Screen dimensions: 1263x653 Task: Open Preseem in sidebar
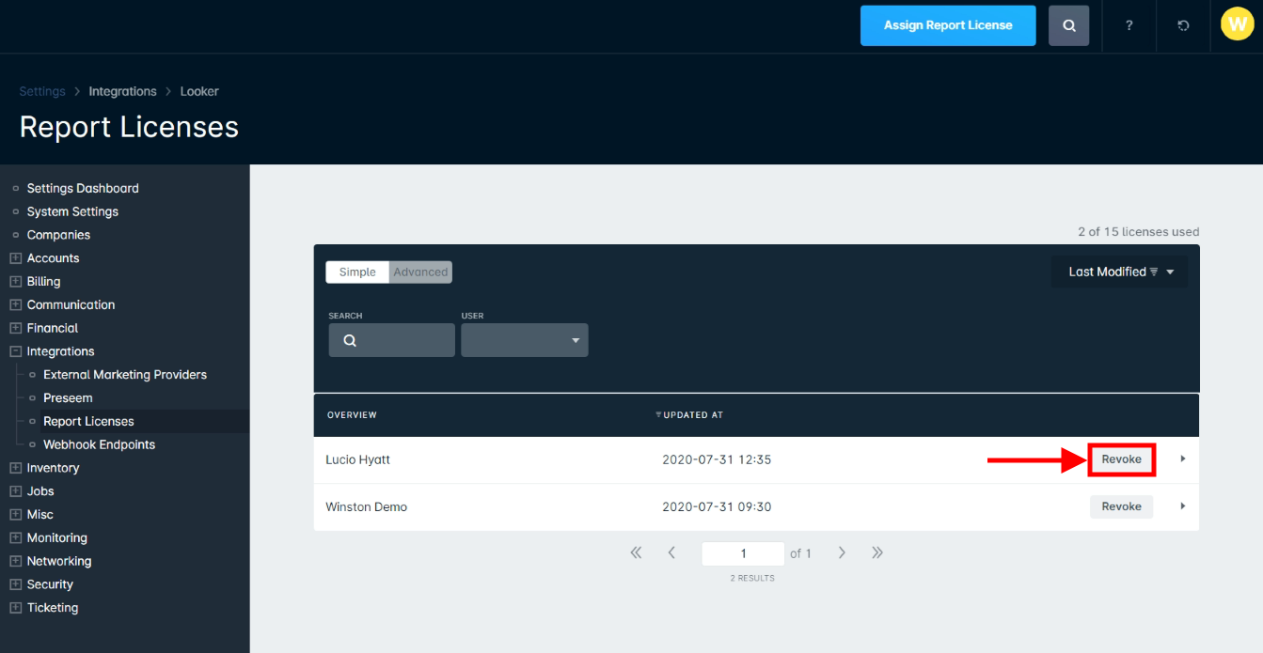coord(68,398)
